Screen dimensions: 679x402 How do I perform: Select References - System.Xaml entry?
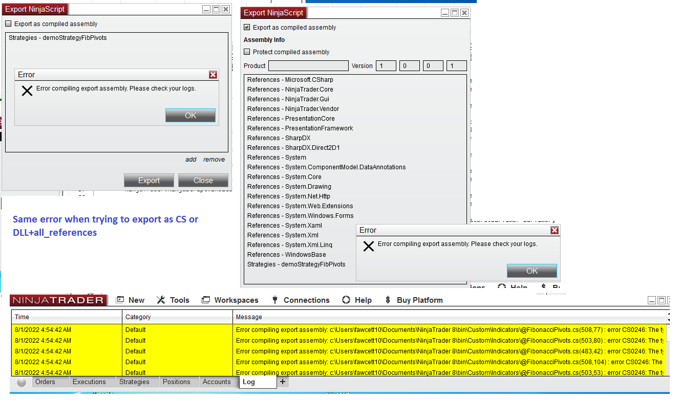coord(285,226)
